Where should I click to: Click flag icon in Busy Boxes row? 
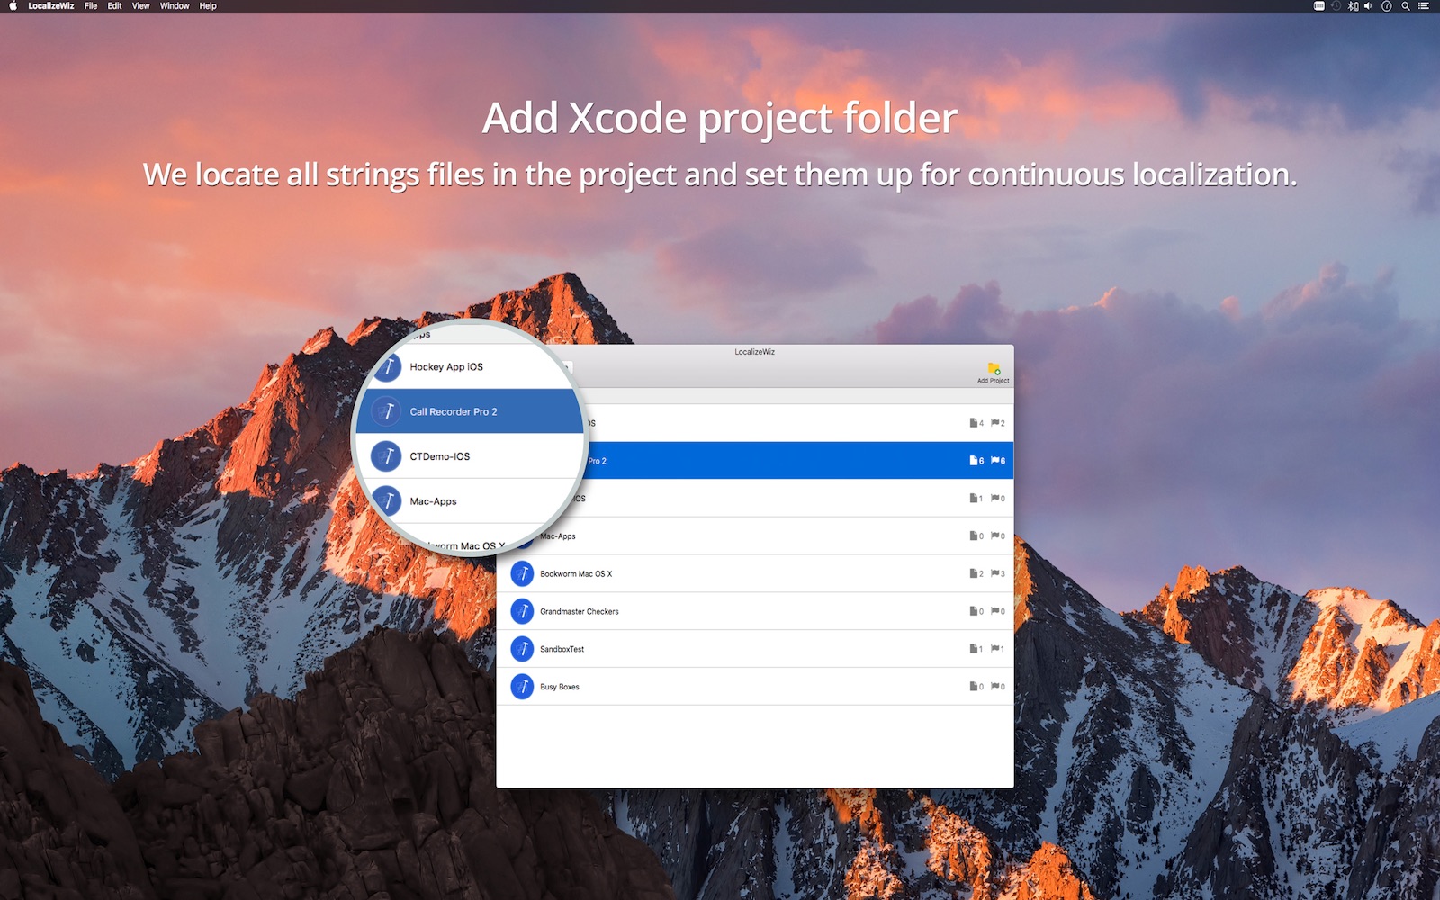coord(994,687)
